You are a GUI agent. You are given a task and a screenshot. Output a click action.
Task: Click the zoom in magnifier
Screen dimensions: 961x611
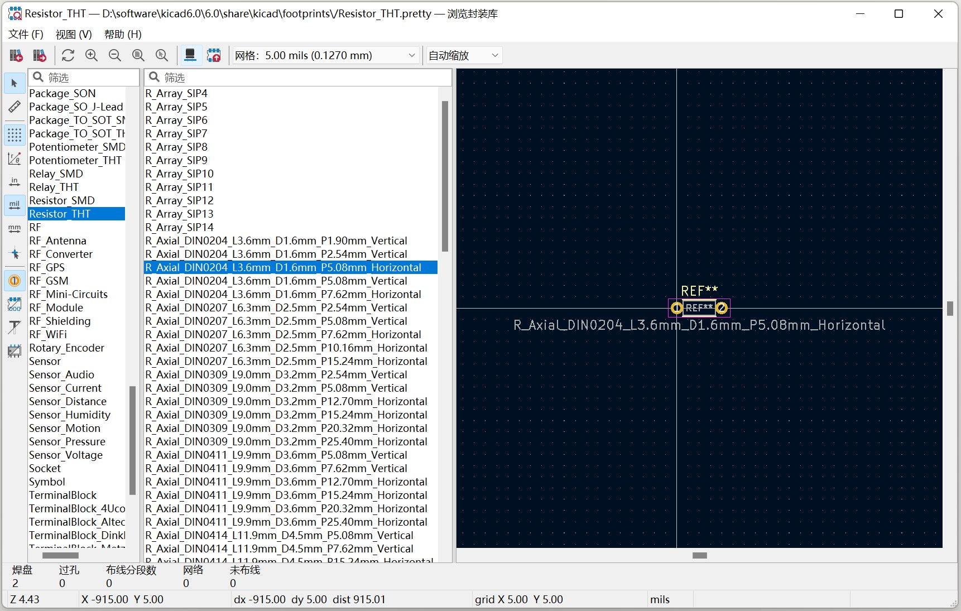coord(92,55)
